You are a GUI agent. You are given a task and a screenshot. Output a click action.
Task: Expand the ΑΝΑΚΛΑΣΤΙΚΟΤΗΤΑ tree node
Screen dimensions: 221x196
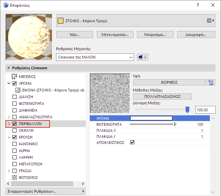pos(9,117)
